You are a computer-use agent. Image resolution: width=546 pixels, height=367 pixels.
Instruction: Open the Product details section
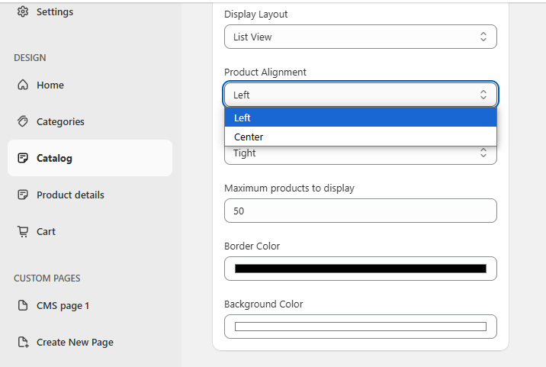point(90,195)
